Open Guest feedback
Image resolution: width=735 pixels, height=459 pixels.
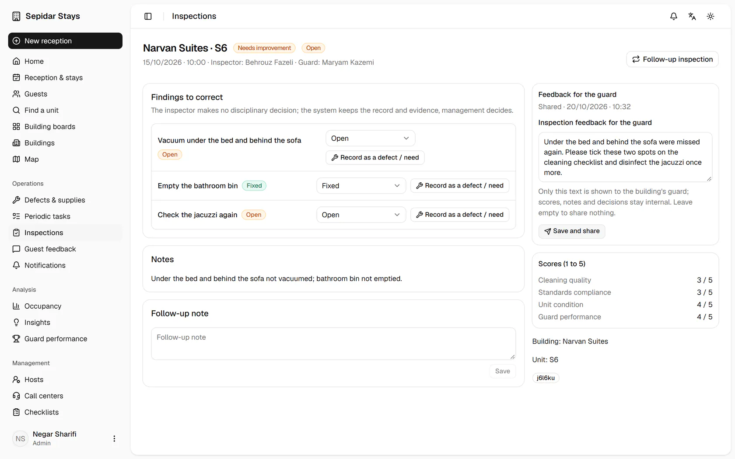pyautogui.click(x=65, y=249)
